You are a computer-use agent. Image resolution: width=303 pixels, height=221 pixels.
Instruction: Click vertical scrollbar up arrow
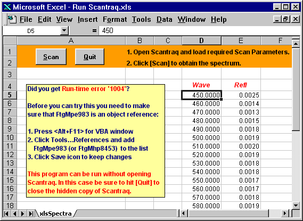pos(296,44)
